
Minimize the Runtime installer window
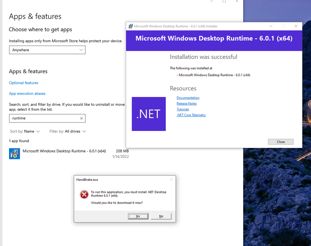click(271, 26)
